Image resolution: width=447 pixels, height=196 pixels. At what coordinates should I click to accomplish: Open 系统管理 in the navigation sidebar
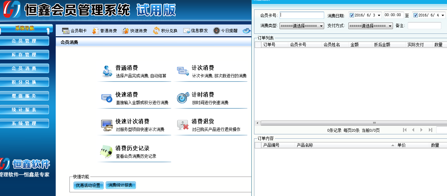(x=24, y=123)
